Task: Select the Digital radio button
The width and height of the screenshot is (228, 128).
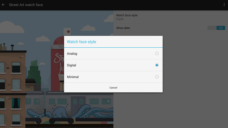Action: tap(157, 65)
